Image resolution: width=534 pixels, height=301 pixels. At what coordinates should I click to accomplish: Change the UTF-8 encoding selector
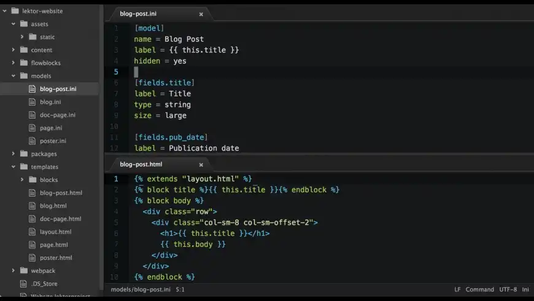point(508,289)
